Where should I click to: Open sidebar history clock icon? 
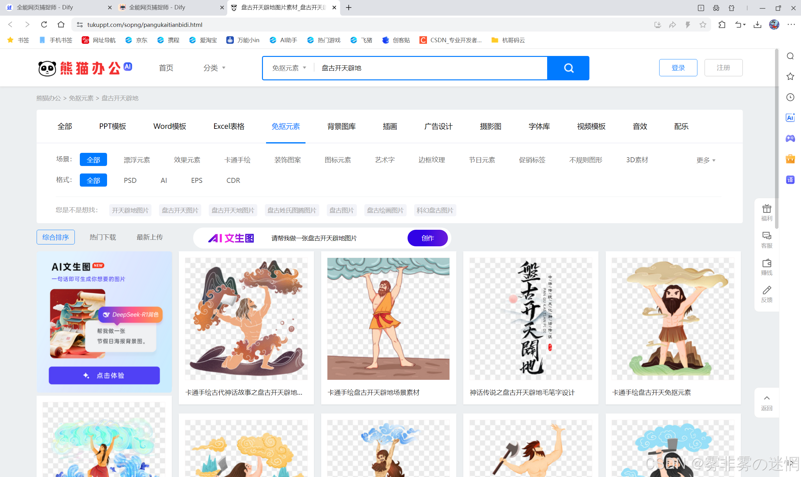coord(790,97)
